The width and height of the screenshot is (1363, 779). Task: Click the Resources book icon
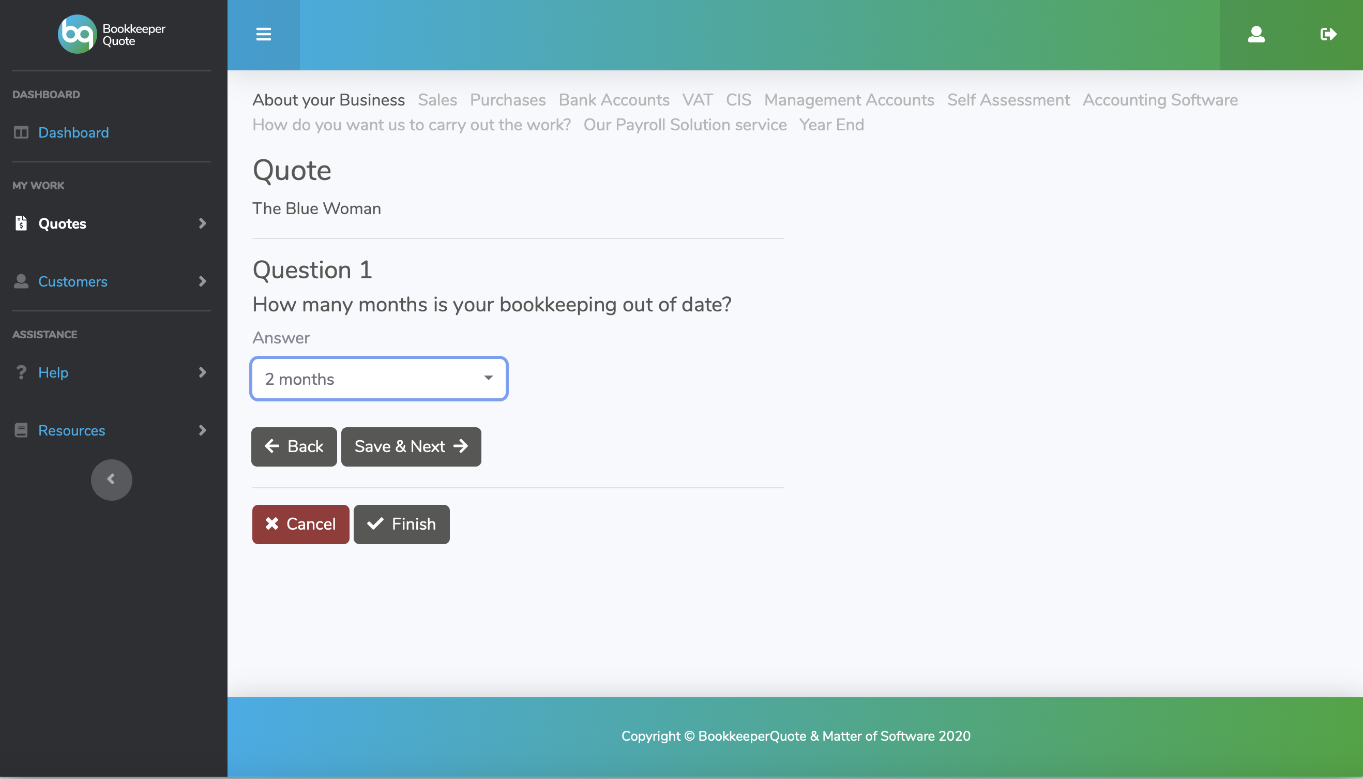(21, 430)
